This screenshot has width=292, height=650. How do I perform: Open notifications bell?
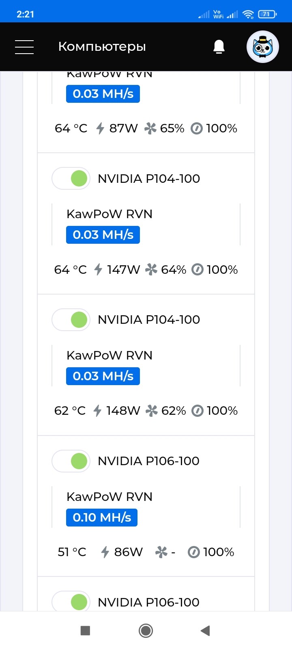[219, 47]
